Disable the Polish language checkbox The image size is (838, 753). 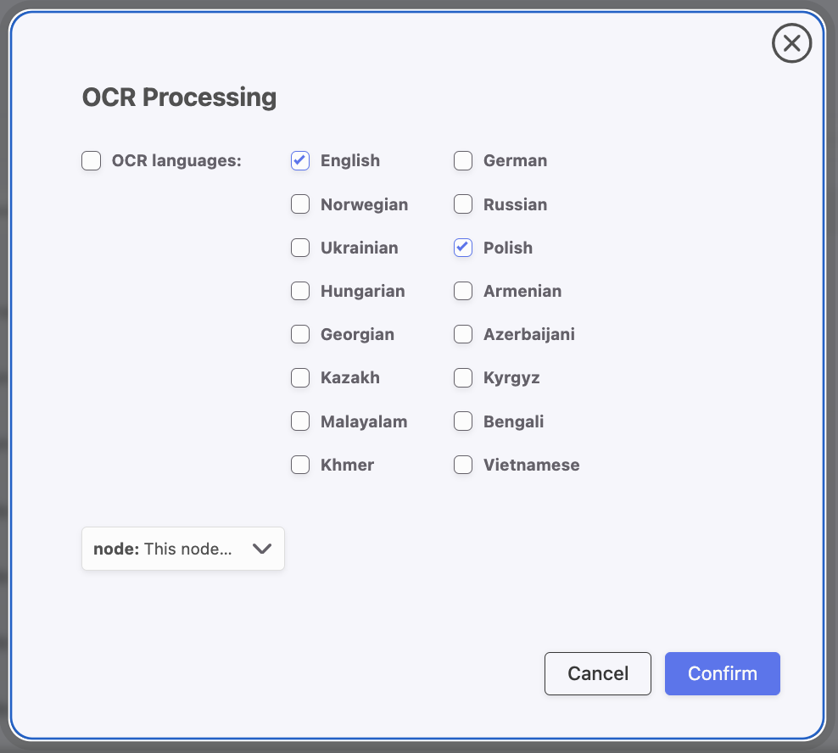(463, 248)
